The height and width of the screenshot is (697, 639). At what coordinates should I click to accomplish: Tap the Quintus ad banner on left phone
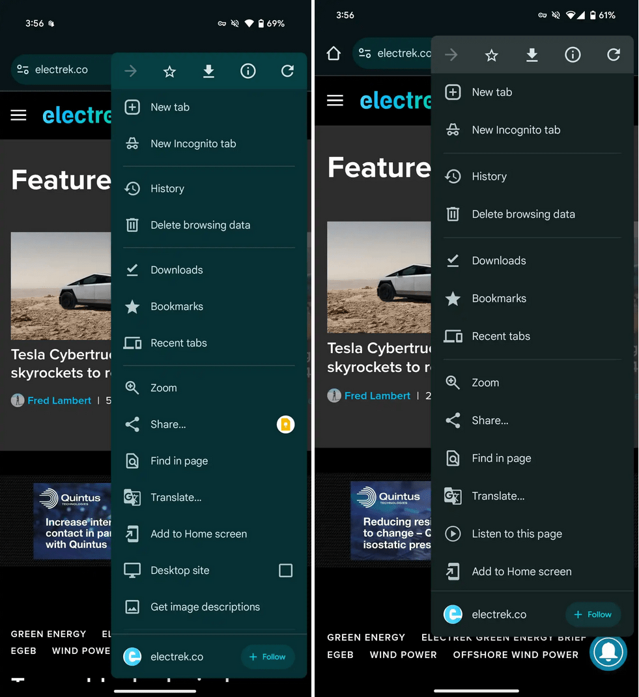pos(72,521)
